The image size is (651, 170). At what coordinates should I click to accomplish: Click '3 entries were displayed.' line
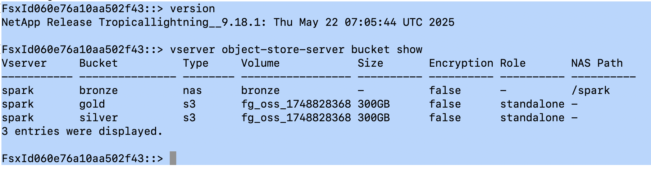coord(82,132)
